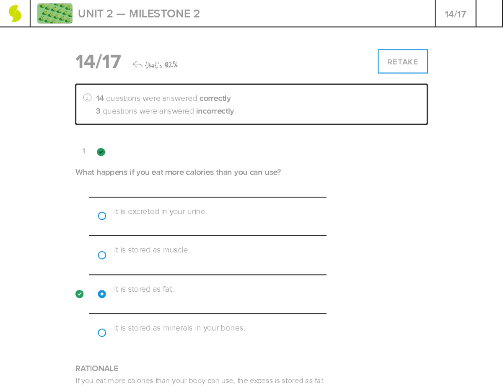
Task: Choose the "It is stored as fat" radio
Action: click(102, 294)
